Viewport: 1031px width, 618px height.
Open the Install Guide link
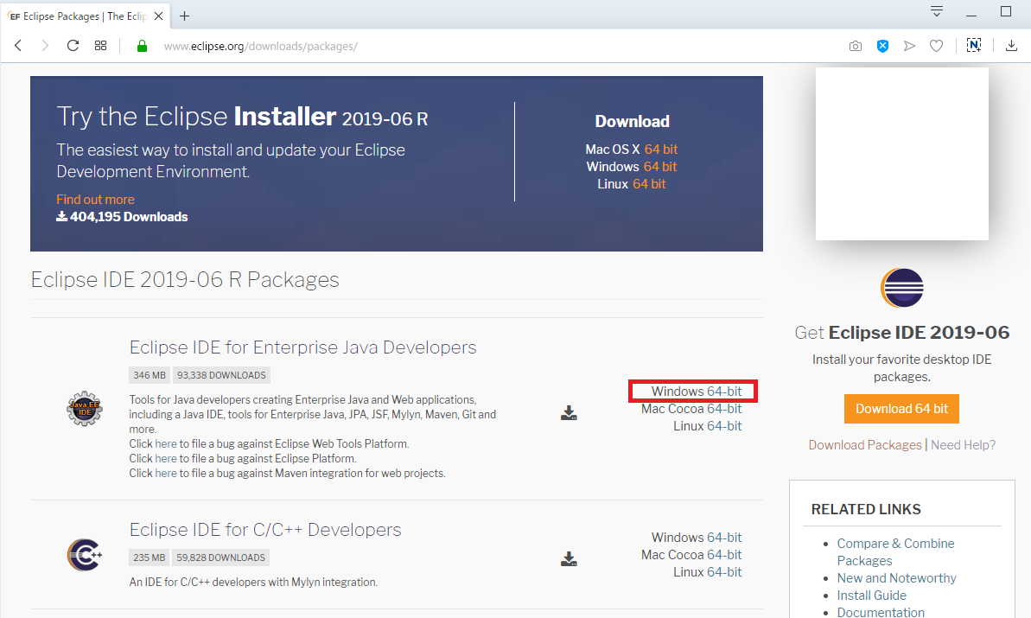871,595
